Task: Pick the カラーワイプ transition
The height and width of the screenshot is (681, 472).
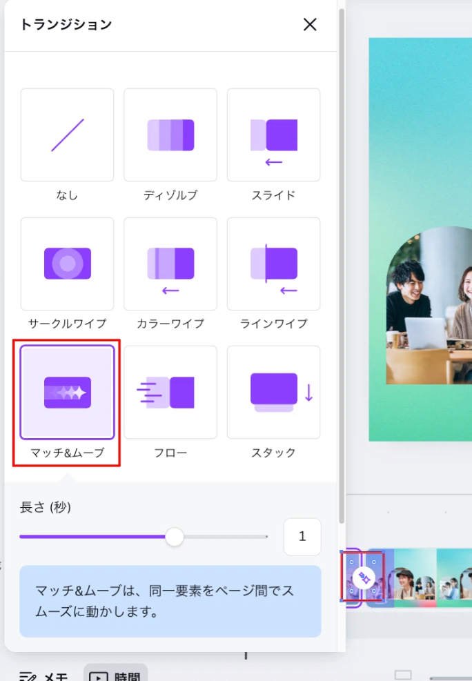Action: tap(170, 264)
